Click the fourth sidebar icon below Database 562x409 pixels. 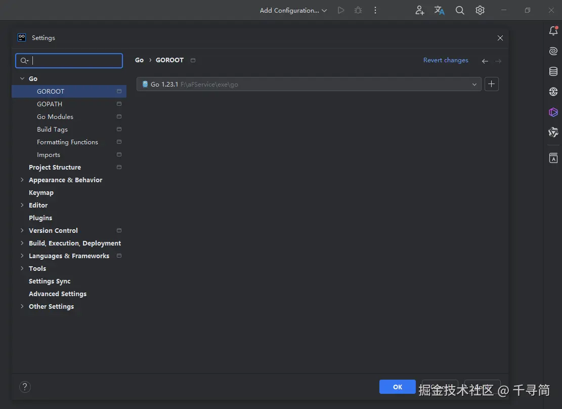tap(553, 92)
